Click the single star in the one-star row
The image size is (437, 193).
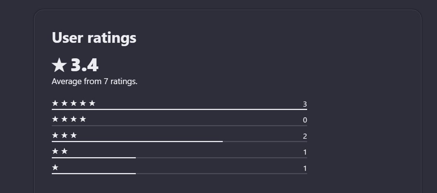pos(55,168)
